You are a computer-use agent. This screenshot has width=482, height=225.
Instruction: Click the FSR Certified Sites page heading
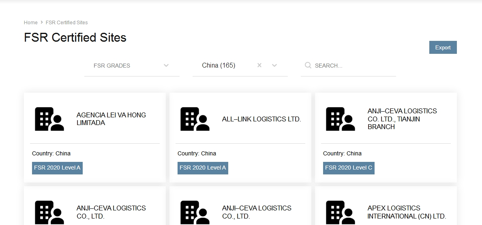(75, 38)
